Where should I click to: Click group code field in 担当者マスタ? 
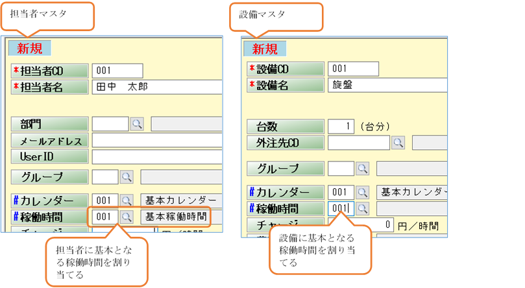tap(105, 177)
